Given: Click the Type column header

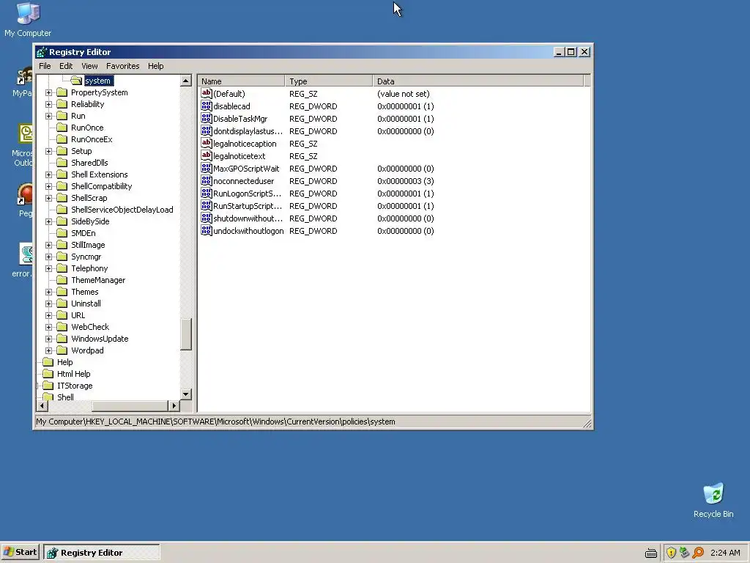Looking at the screenshot, I should (329, 81).
